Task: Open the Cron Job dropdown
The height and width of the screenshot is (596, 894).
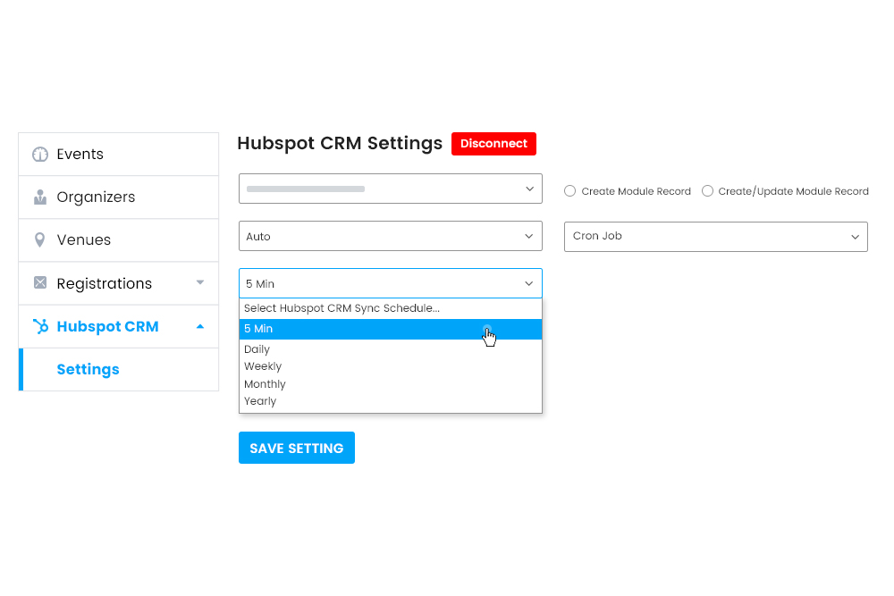Action: point(715,236)
